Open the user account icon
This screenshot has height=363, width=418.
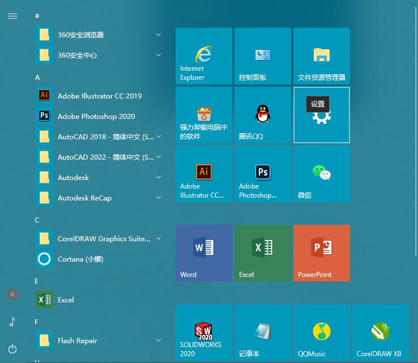(12, 294)
